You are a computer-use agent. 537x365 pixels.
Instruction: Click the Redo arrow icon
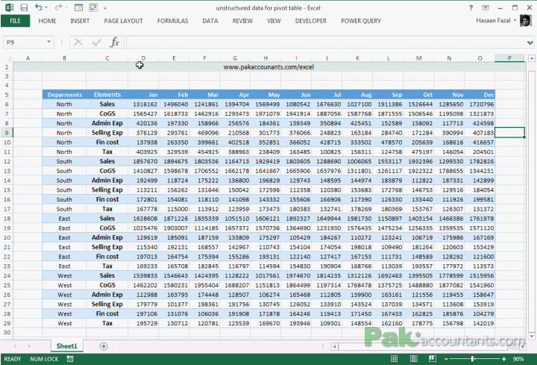click(x=59, y=7)
